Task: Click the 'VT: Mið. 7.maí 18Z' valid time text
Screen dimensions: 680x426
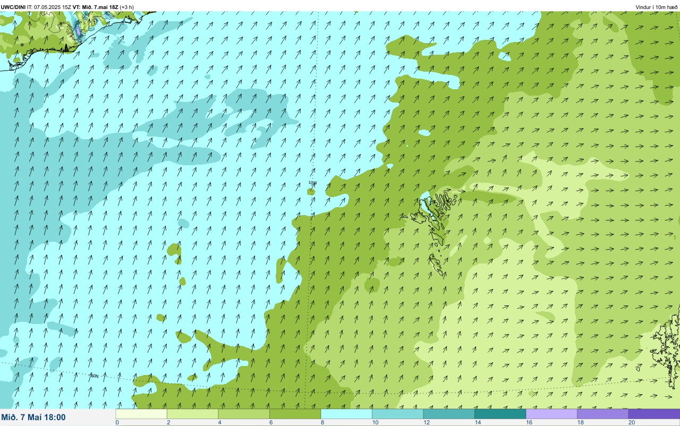Action: click(96, 7)
